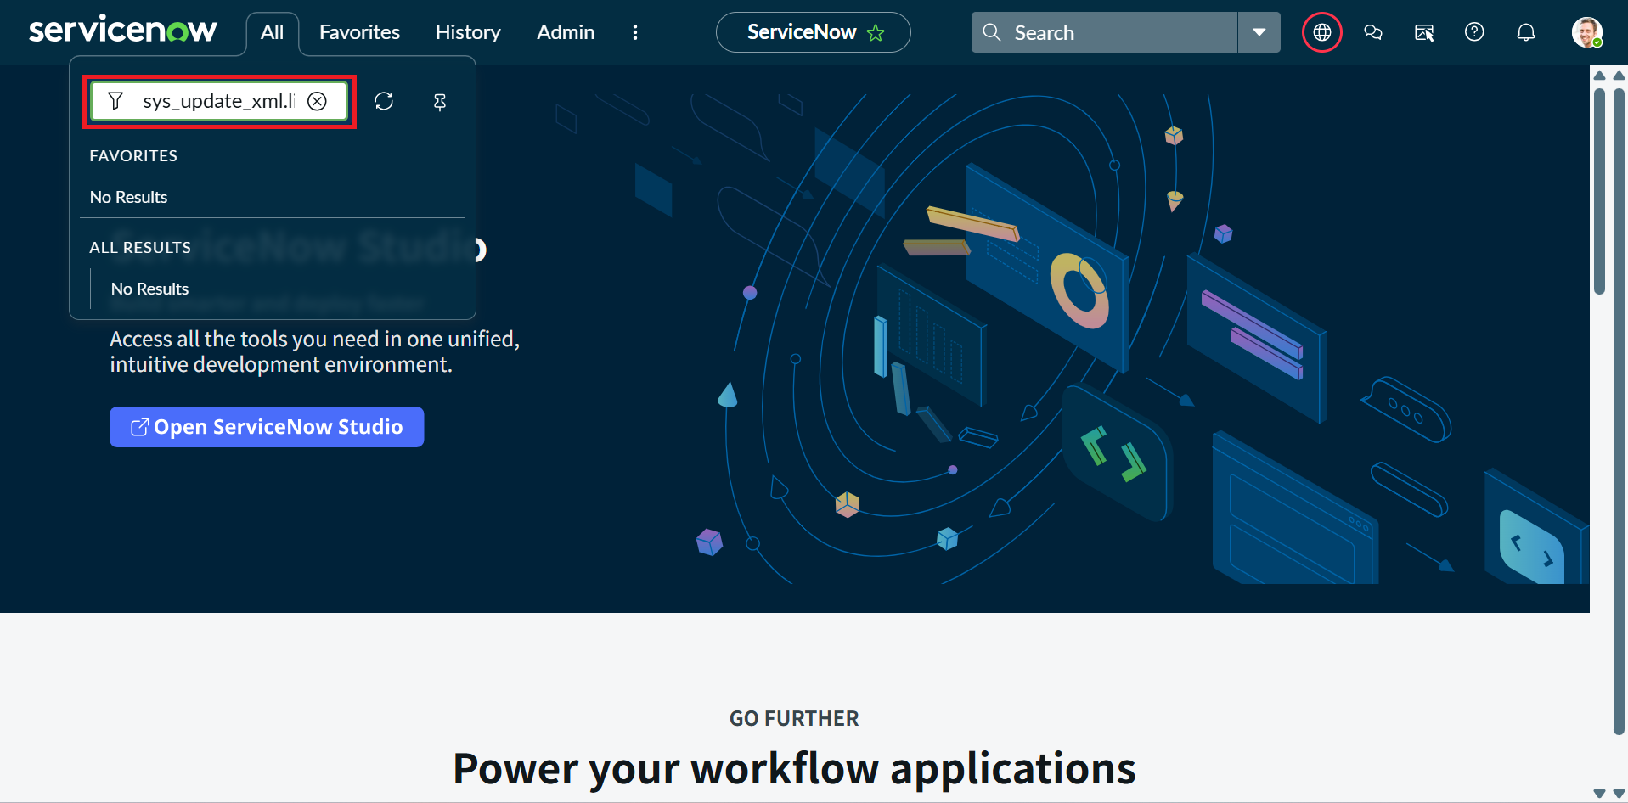The image size is (1628, 803).
Task: Open the help question mark icon
Action: coord(1474,32)
